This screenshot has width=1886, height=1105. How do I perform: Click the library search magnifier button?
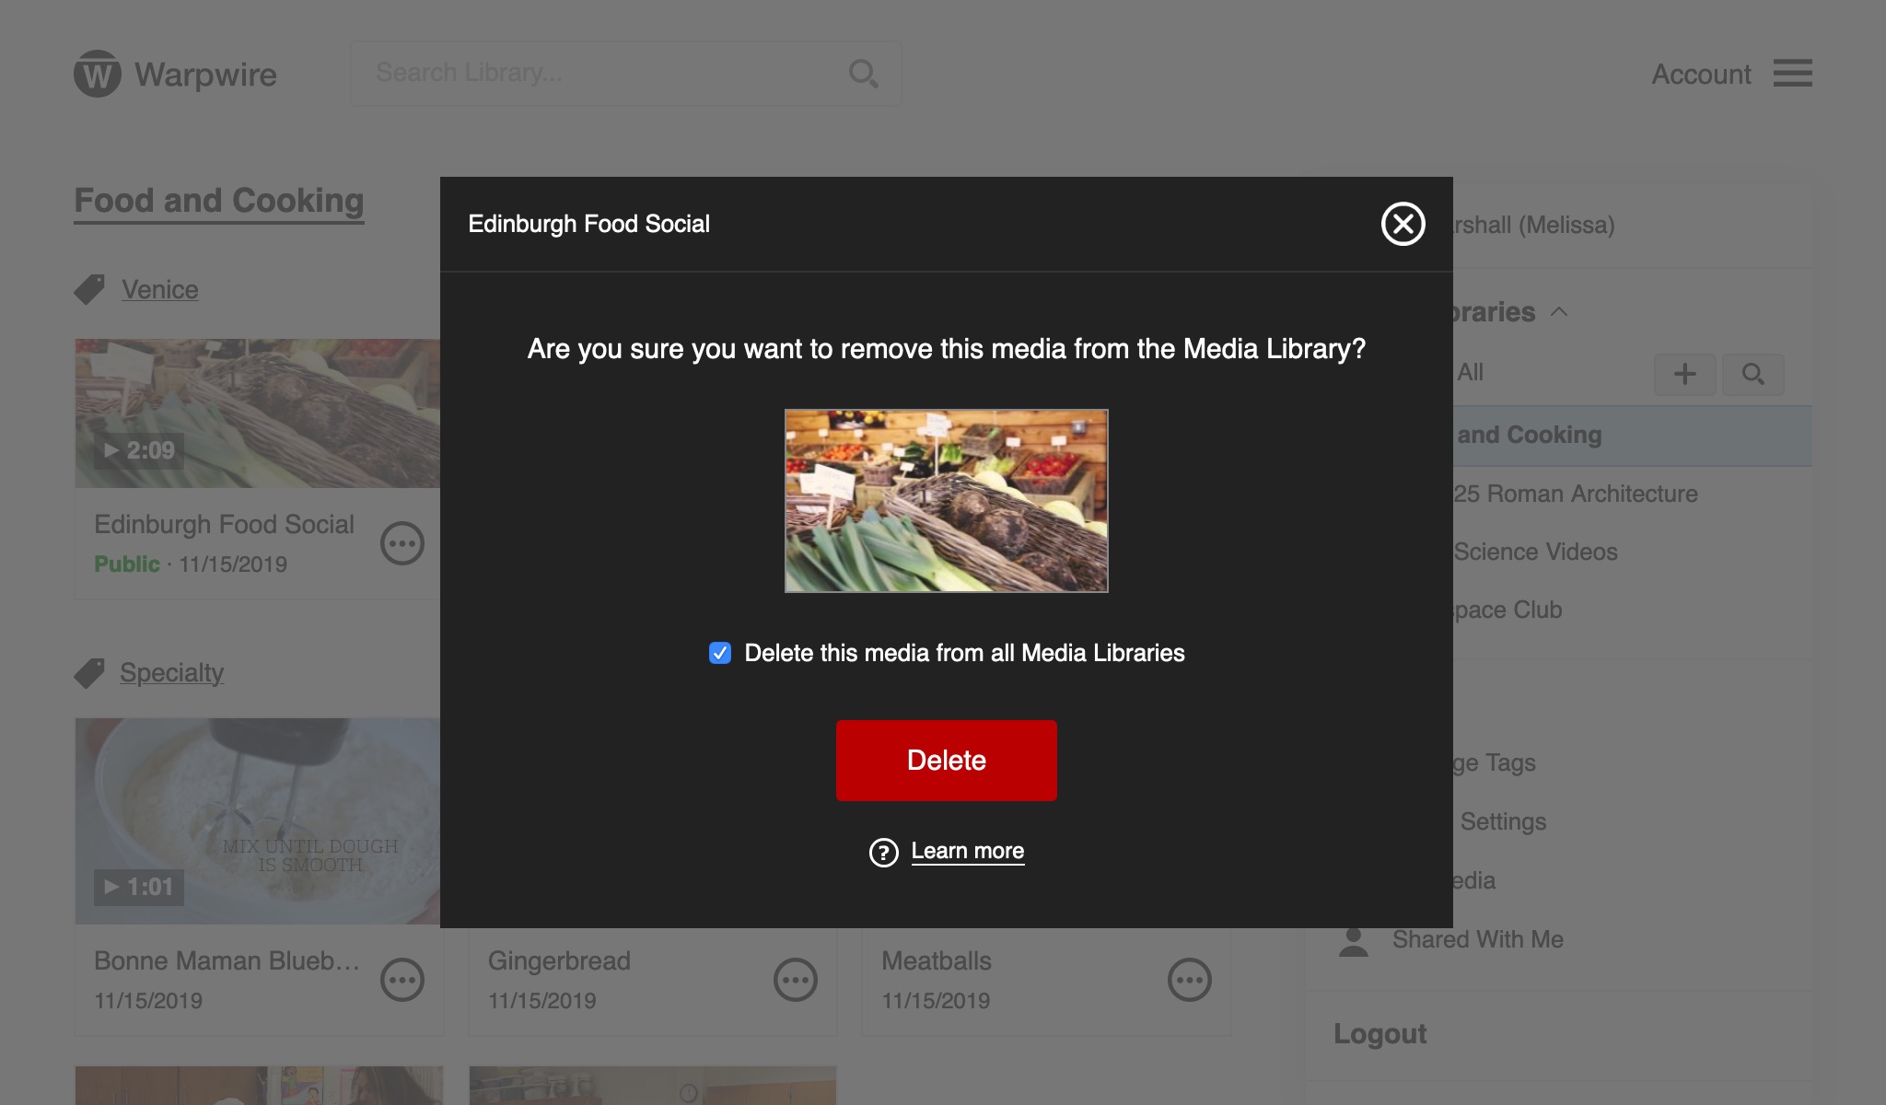[1752, 374]
